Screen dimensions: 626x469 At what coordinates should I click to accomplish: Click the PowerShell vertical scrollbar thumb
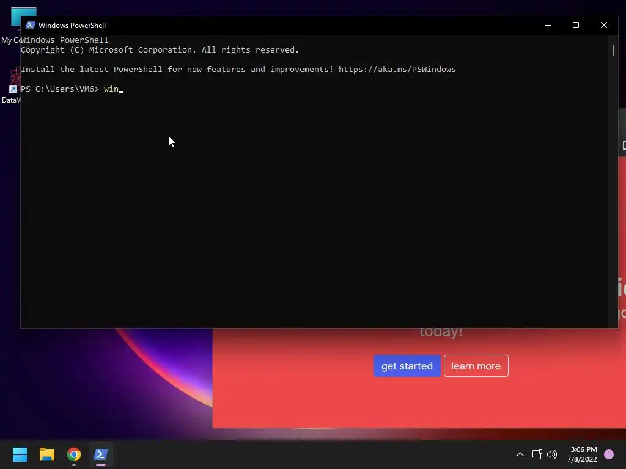613,50
